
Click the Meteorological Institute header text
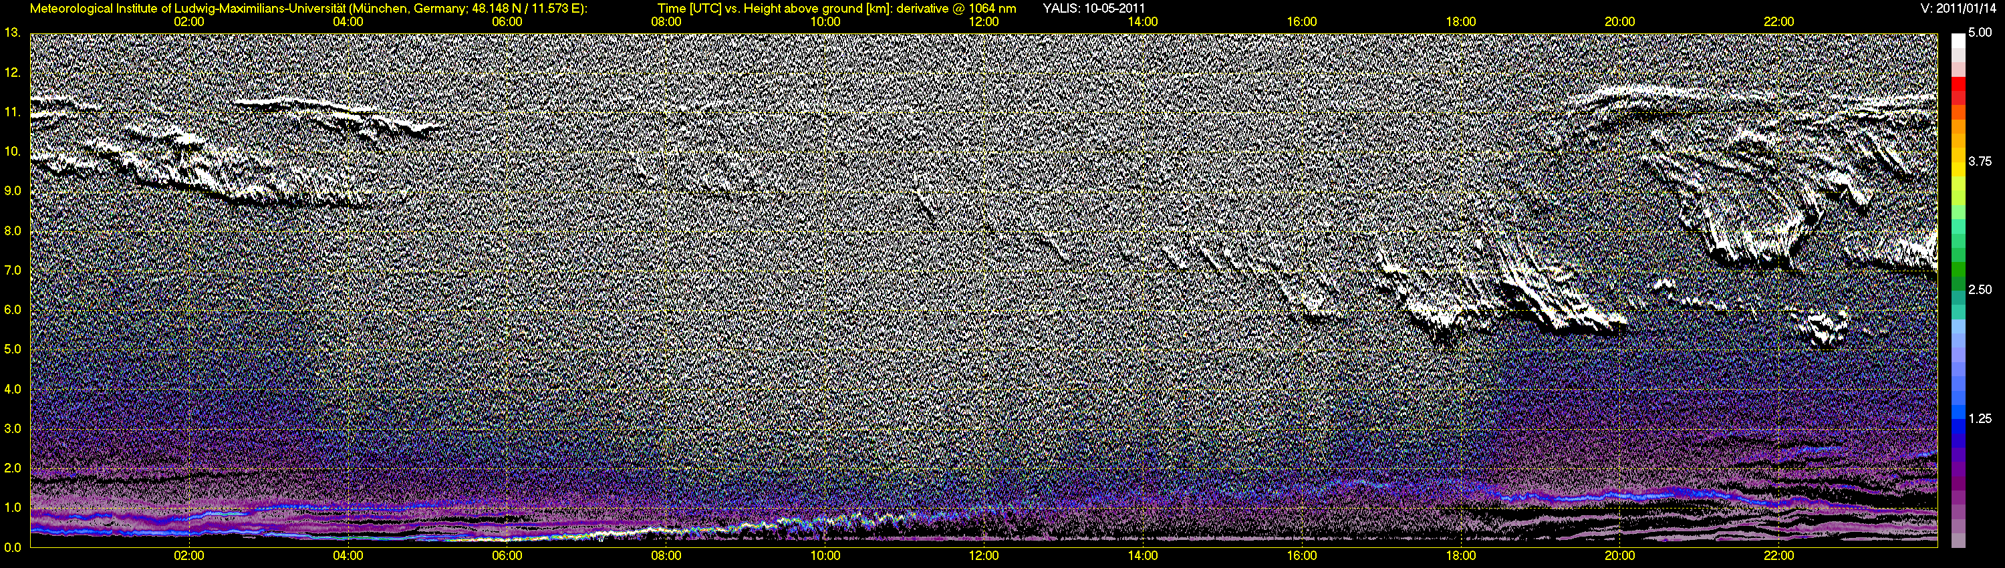pyautogui.click(x=309, y=9)
